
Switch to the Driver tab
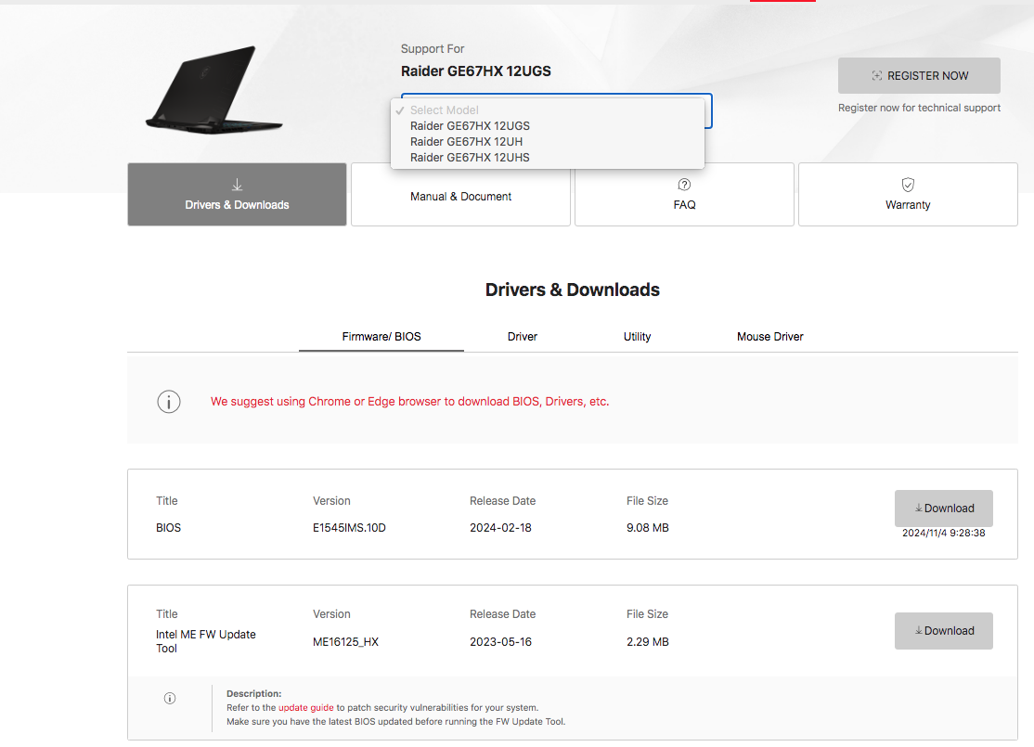tap(523, 336)
